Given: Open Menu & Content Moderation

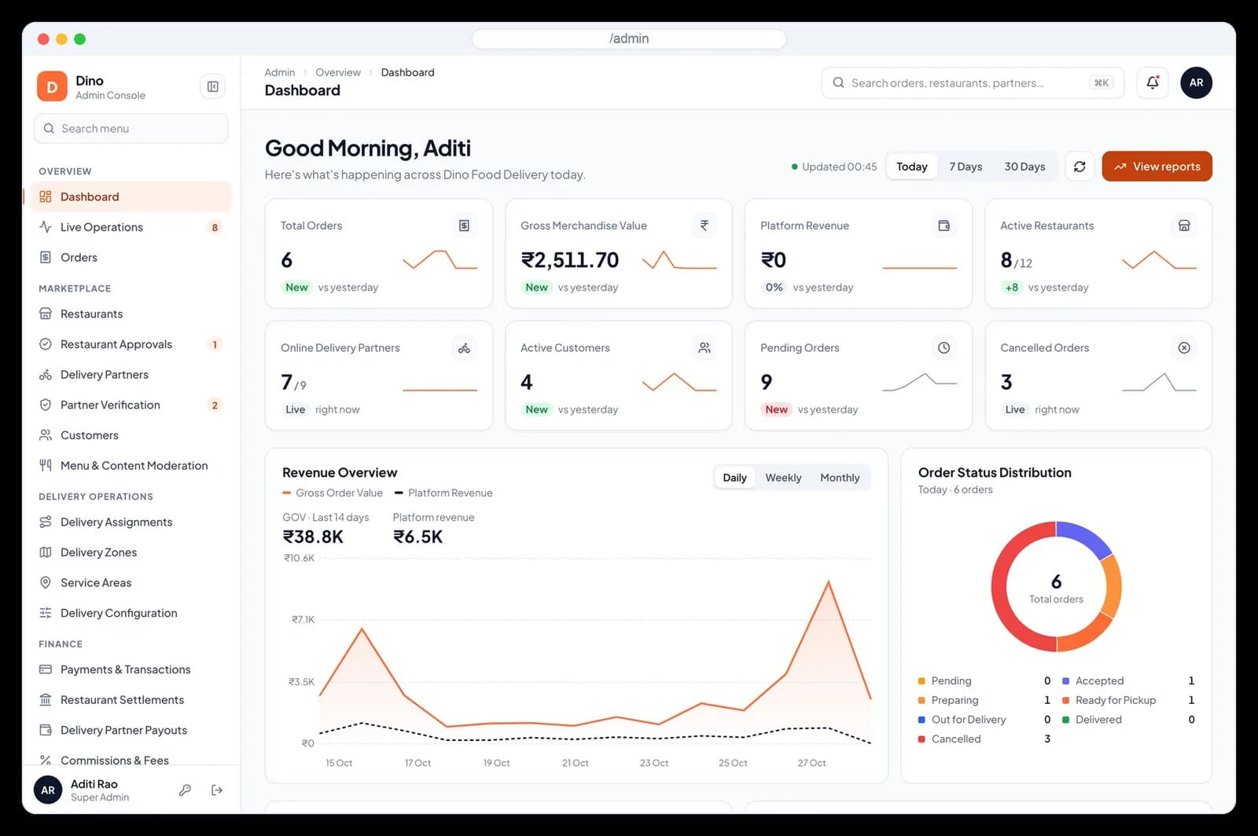Looking at the screenshot, I should pos(131,466).
